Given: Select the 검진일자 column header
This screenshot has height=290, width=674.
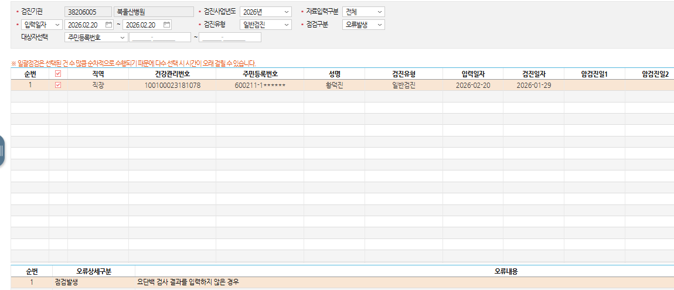Looking at the screenshot, I should pyautogui.click(x=533, y=74).
